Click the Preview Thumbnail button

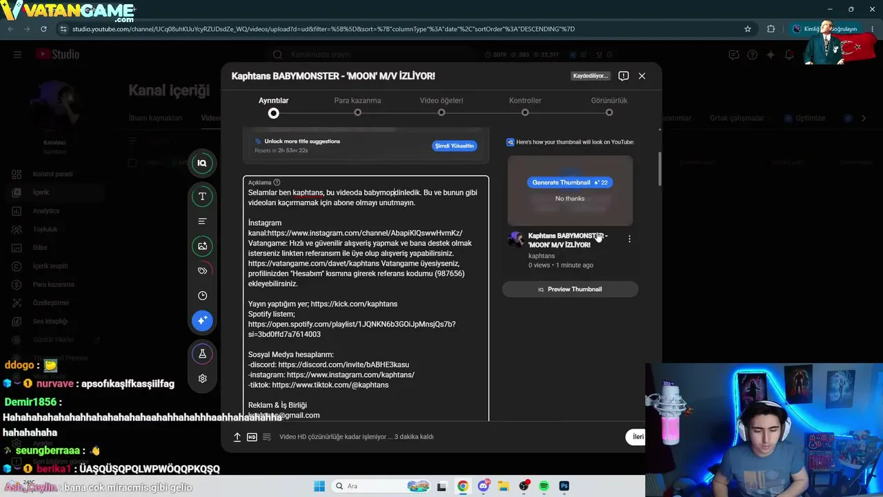(x=570, y=289)
